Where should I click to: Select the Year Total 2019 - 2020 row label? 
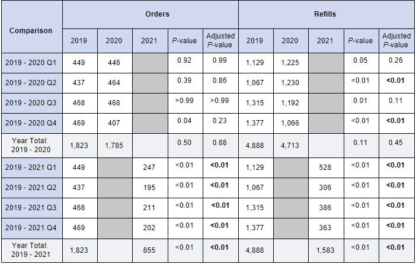point(31,145)
